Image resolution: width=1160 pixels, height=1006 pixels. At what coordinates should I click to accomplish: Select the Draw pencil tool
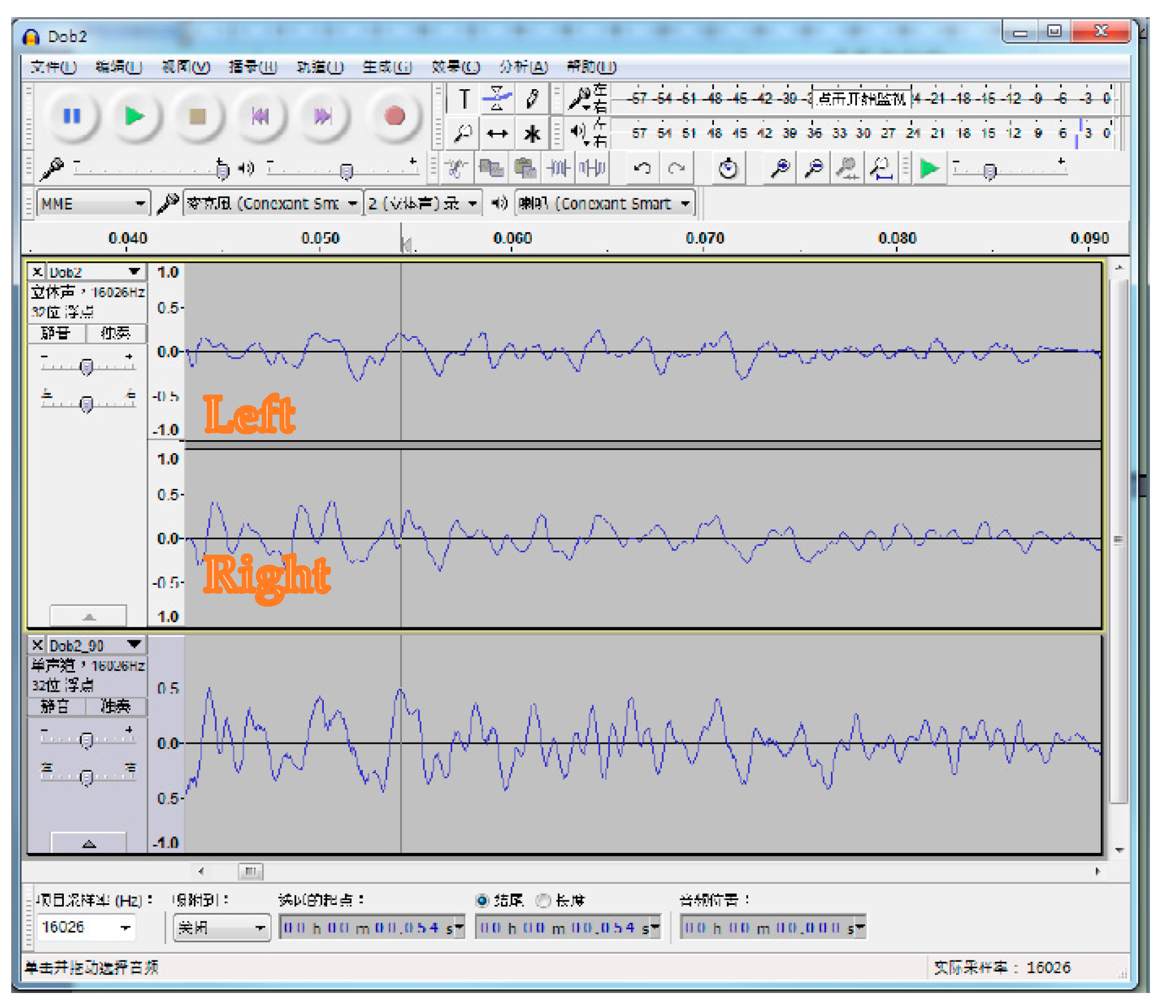click(532, 98)
